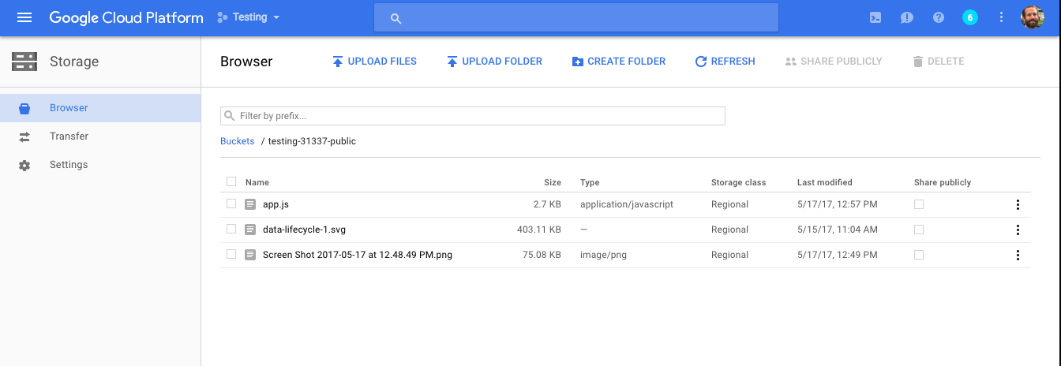Tick the checkbox for data-lifecycle-1.svg
Viewport: 1061px width, 366px height.
pyautogui.click(x=231, y=229)
